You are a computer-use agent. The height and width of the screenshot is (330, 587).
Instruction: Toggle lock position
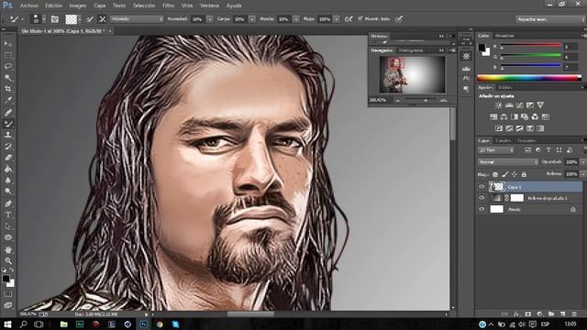click(x=515, y=174)
